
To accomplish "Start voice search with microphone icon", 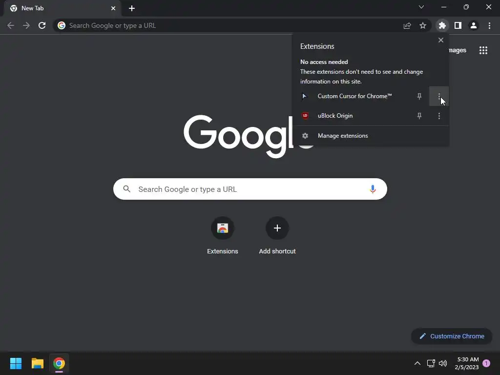I will (373, 189).
